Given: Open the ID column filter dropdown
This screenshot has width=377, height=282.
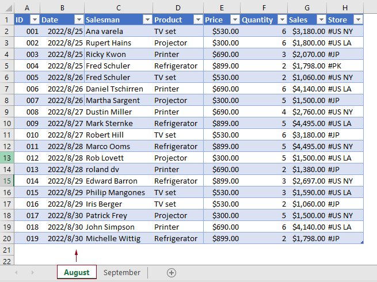Looking at the screenshot, I should (x=35, y=20).
